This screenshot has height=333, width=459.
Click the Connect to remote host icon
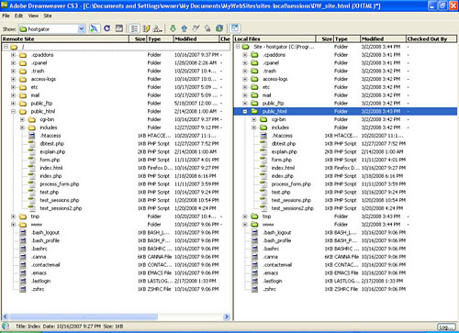[95, 28]
